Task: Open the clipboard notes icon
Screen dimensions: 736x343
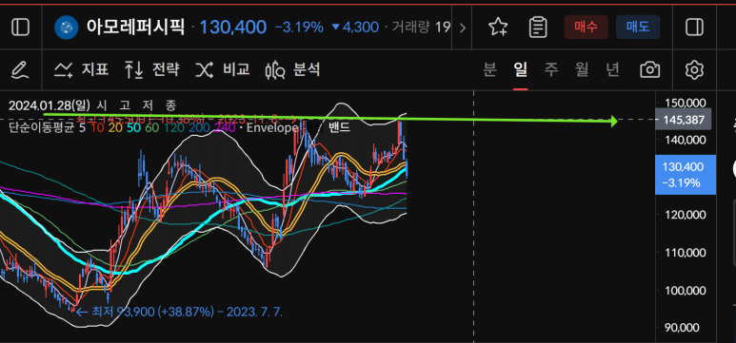Action: click(x=538, y=28)
